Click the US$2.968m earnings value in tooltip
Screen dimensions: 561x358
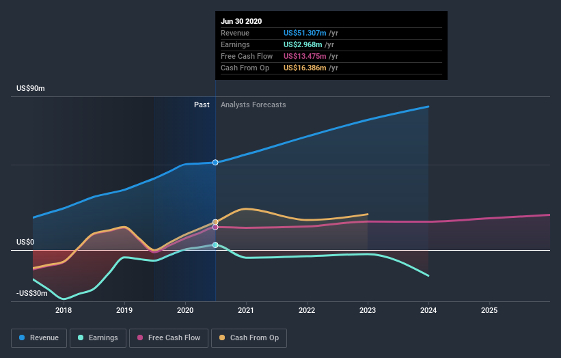point(303,44)
